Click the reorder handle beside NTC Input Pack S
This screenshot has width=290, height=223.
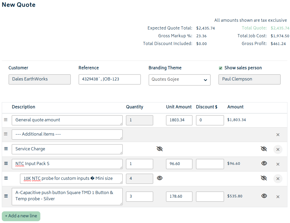point(6,163)
